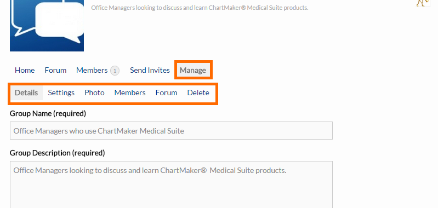Open Forum sub-tab in the Manage row

click(x=167, y=93)
